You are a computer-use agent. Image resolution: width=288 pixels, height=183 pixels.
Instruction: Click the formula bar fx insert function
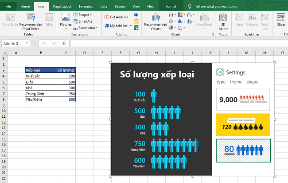tap(64, 44)
